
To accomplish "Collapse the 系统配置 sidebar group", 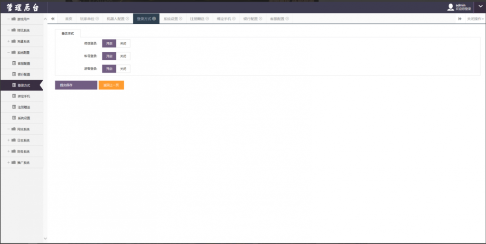I will 9,52.
